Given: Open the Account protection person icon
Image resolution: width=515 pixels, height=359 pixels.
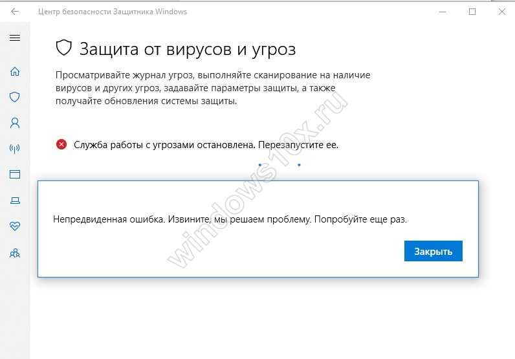Looking at the screenshot, I should [x=15, y=123].
